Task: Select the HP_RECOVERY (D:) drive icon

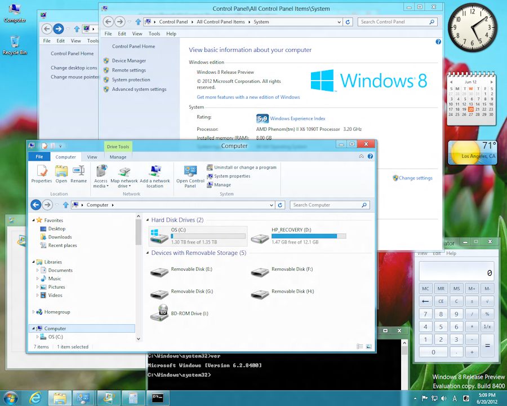Action: pos(260,238)
